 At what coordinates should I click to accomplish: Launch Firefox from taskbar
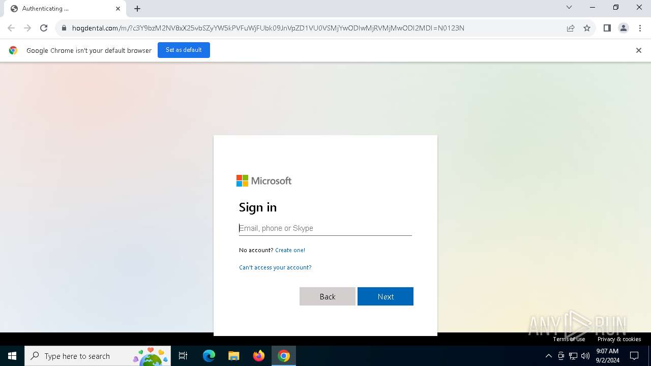pos(259,356)
